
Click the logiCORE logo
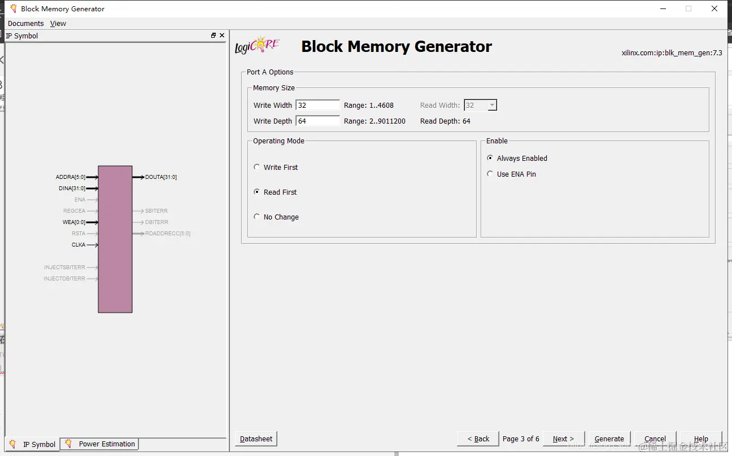click(257, 45)
